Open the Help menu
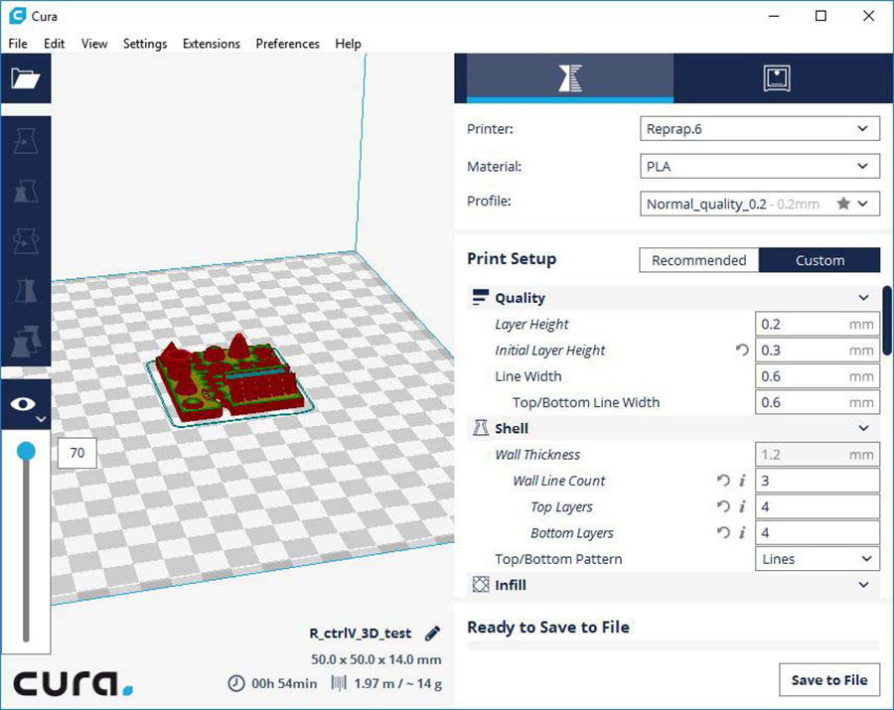 click(x=348, y=44)
